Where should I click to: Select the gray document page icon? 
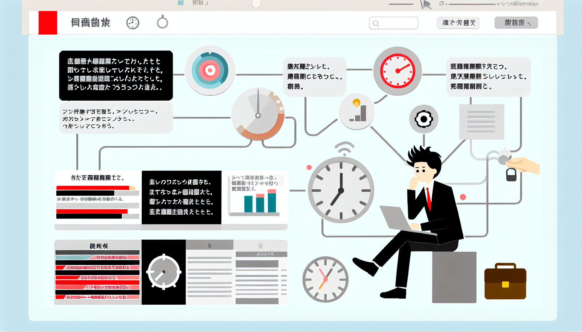[x=481, y=122]
